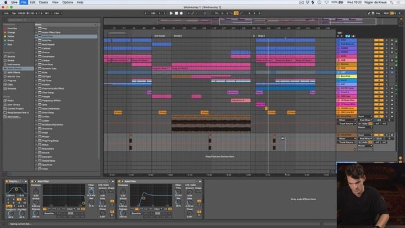The width and height of the screenshot is (405, 228).
Task: Toggle the MIDI map mode switch
Action: tap(386, 13)
